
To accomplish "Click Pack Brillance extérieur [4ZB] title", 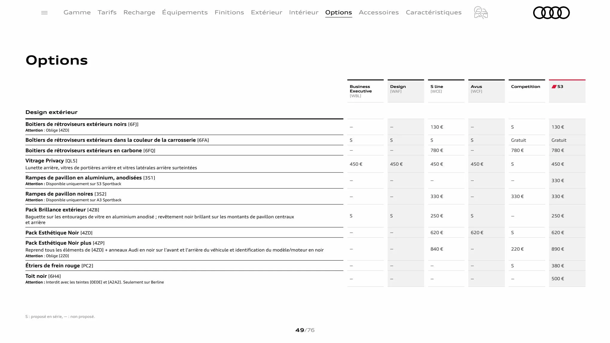I will point(62,210).
